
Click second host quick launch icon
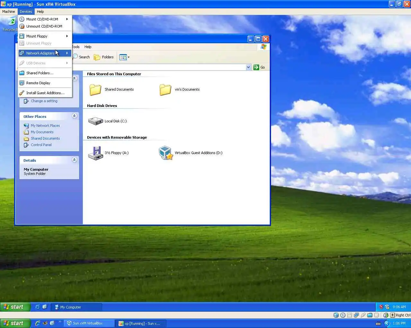(x=45, y=323)
